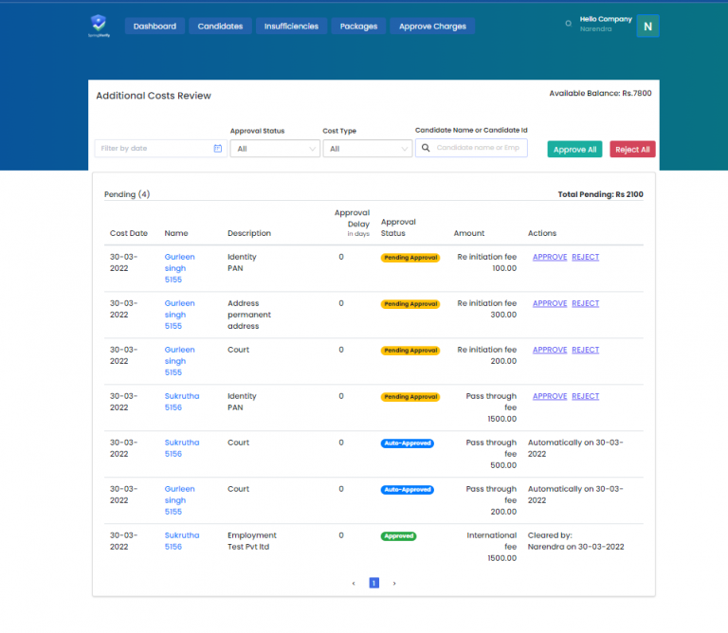Click International fee 1500.00 amount
The width and height of the screenshot is (728, 633).
pos(492,547)
